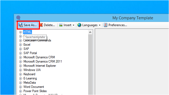Select Microsoft Dynamics CRM in tree
Viewport: 169px width, 95px height.
tap(39, 57)
